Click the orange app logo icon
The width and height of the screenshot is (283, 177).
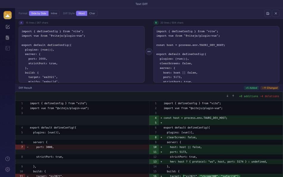point(7,15)
